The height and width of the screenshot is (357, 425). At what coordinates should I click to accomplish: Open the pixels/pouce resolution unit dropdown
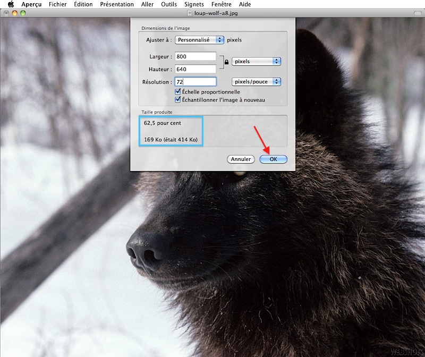[257, 82]
